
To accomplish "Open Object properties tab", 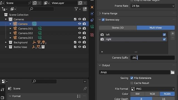I will (92, 7).
